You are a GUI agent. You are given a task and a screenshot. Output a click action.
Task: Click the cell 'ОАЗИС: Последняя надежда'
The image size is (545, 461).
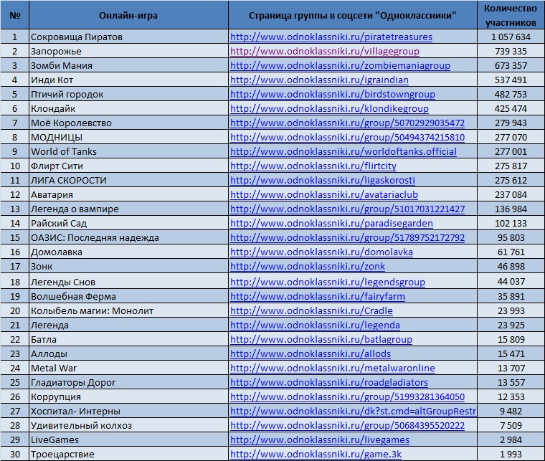click(x=128, y=237)
